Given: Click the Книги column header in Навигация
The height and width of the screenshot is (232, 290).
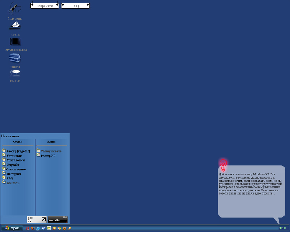Looking at the screenshot, I should pyautogui.click(x=51, y=142).
